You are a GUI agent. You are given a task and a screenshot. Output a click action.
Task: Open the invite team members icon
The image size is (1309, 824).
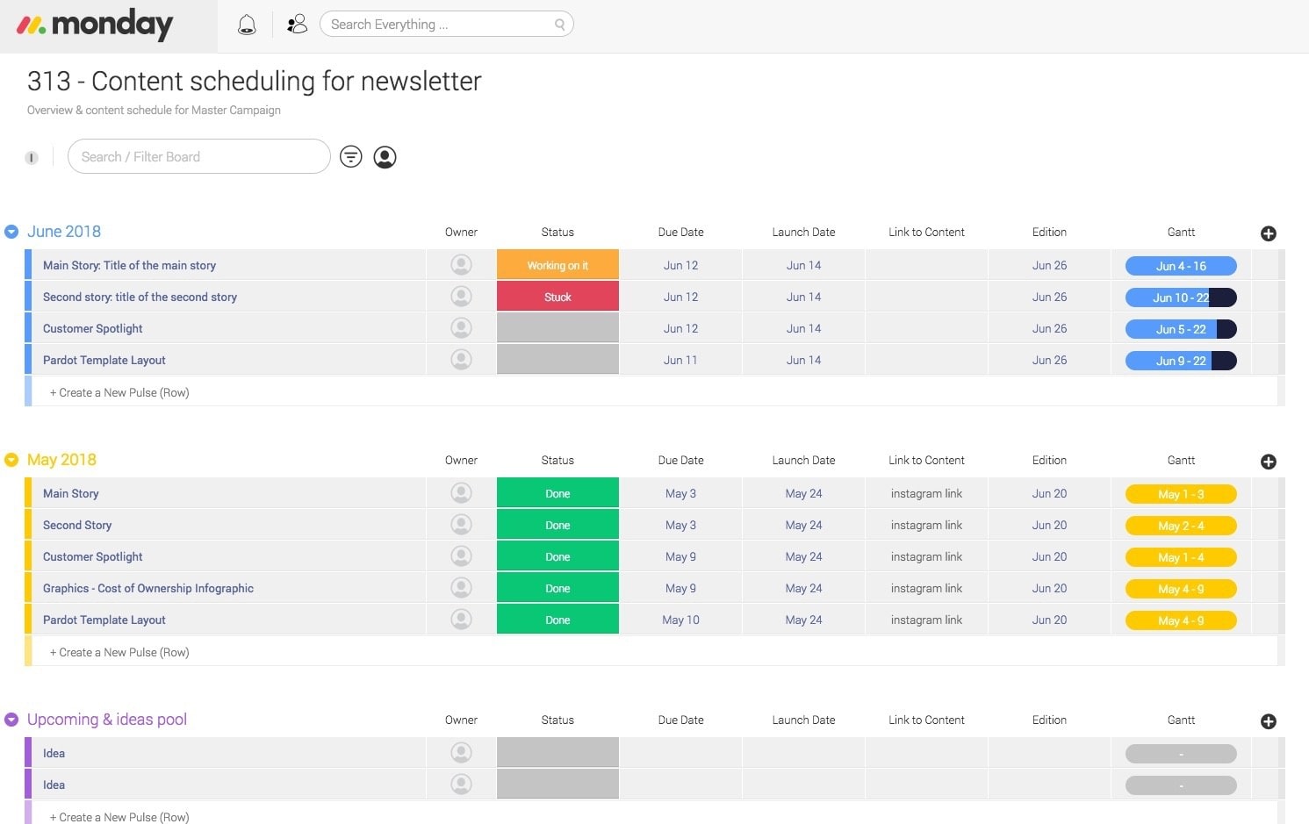(298, 24)
